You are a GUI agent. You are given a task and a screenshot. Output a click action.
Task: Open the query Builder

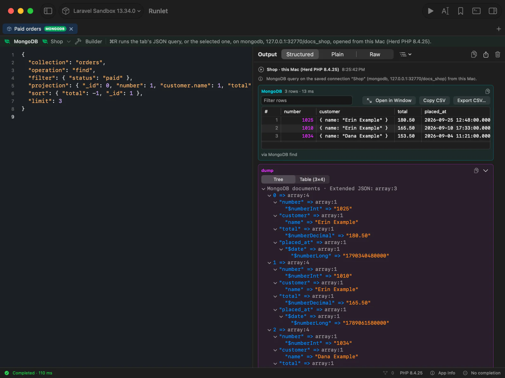tap(89, 42)
